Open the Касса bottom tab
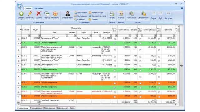200x112 pixels. (72, 108)
